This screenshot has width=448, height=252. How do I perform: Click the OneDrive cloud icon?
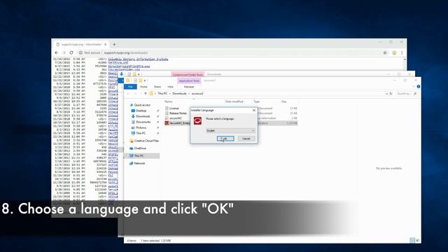coord(131,148)
